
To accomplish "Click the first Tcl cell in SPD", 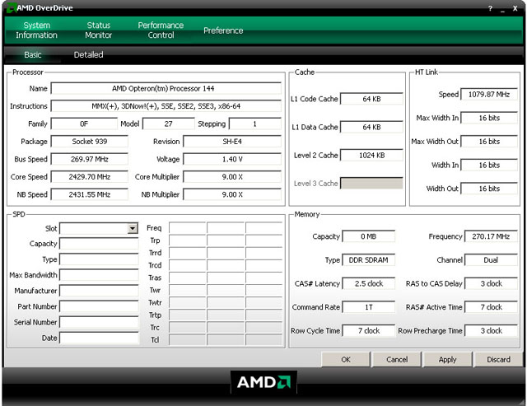I will [187, 340].
